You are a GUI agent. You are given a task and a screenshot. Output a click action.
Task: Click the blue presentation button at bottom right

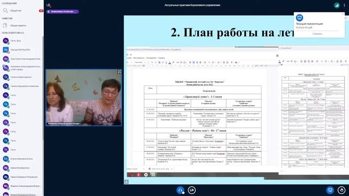[x=330, y=190]
